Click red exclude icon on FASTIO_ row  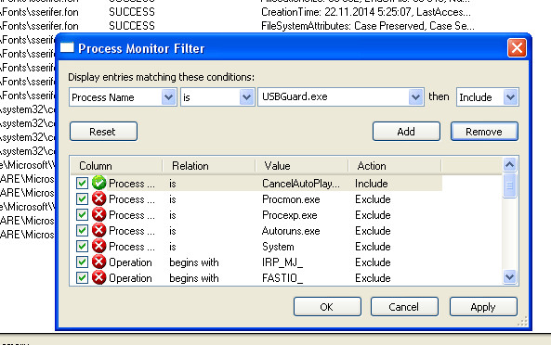(x=99, y=277)
